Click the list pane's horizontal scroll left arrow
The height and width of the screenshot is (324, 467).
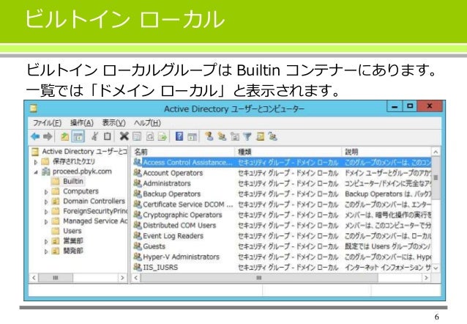(136, 278)
